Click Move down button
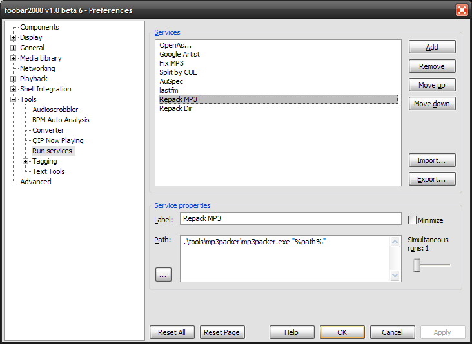 tap(432, 104)
